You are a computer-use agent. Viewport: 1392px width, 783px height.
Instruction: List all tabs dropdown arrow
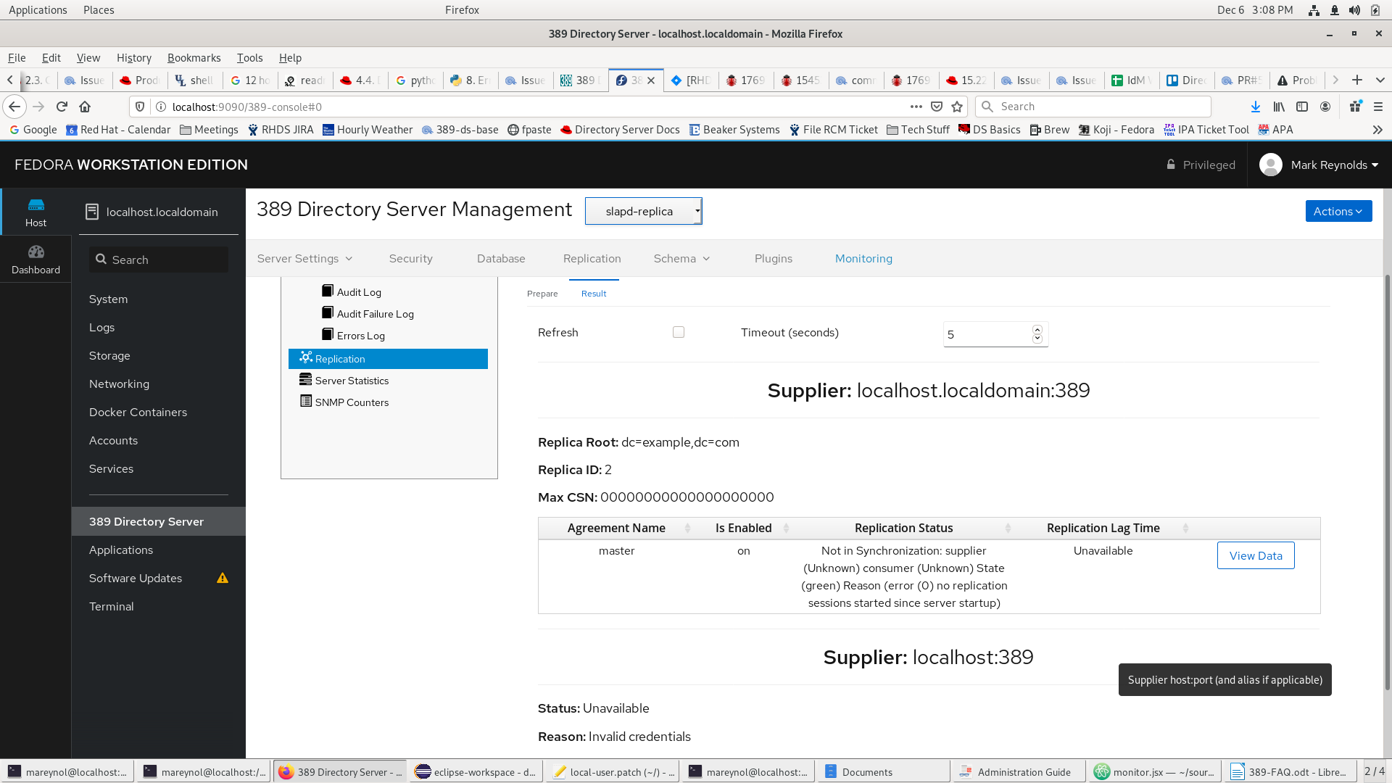1380,80
